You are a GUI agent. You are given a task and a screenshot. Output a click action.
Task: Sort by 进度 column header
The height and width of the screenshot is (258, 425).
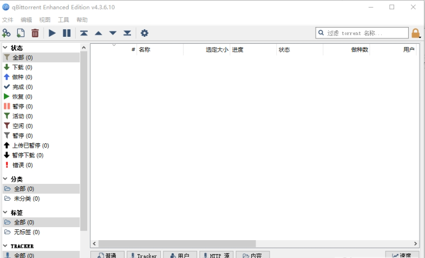tap(253, 50)
